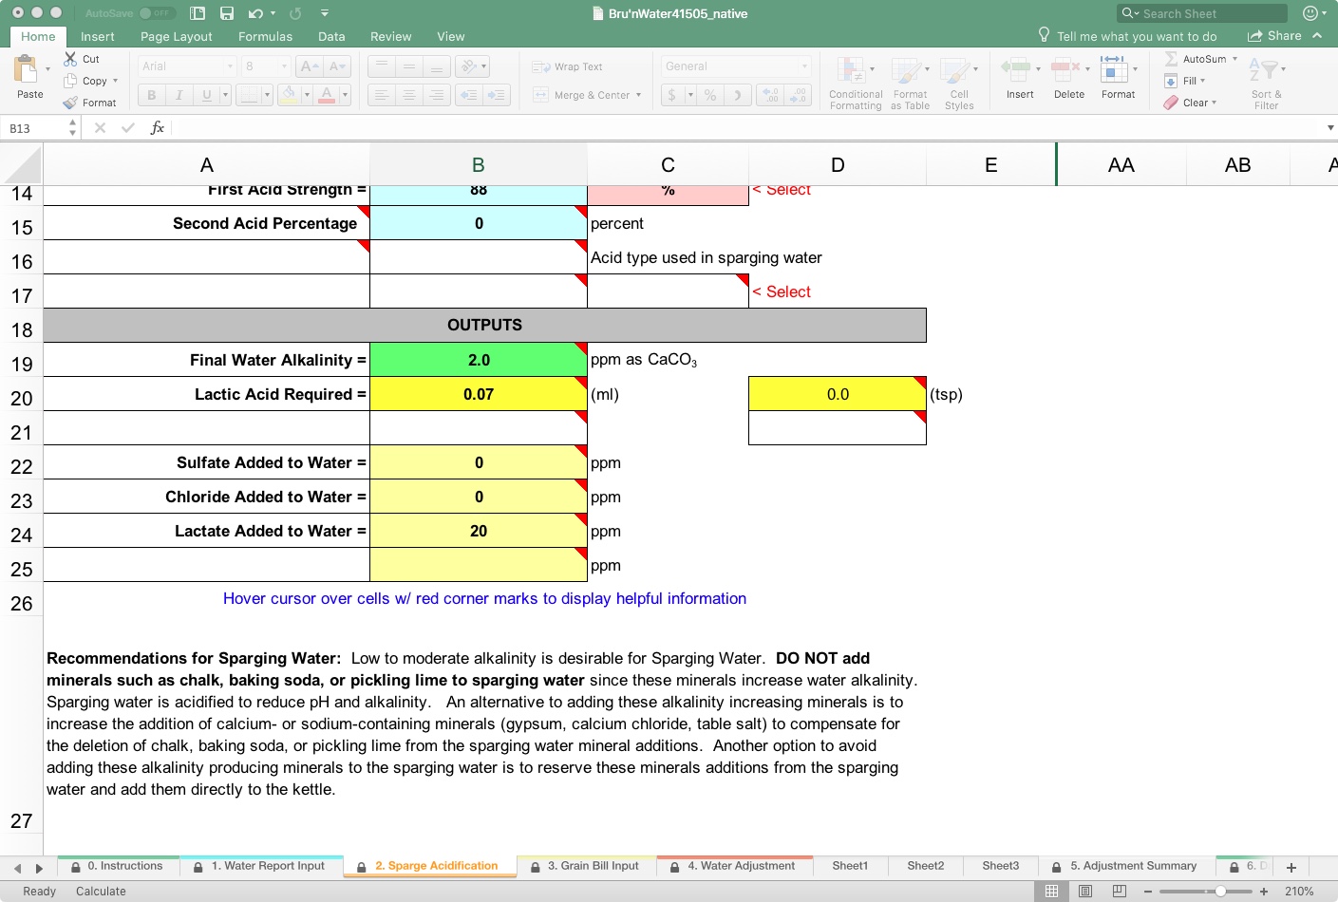Image resolution: width=1338 pixels, height=902 pixels.
Task: Switch to 4. Water Adjustment sheet tab
Action: (741, 866)
